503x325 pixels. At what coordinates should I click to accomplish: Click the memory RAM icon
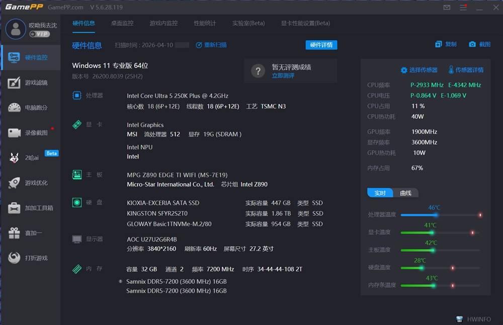[x=77, y=269]
